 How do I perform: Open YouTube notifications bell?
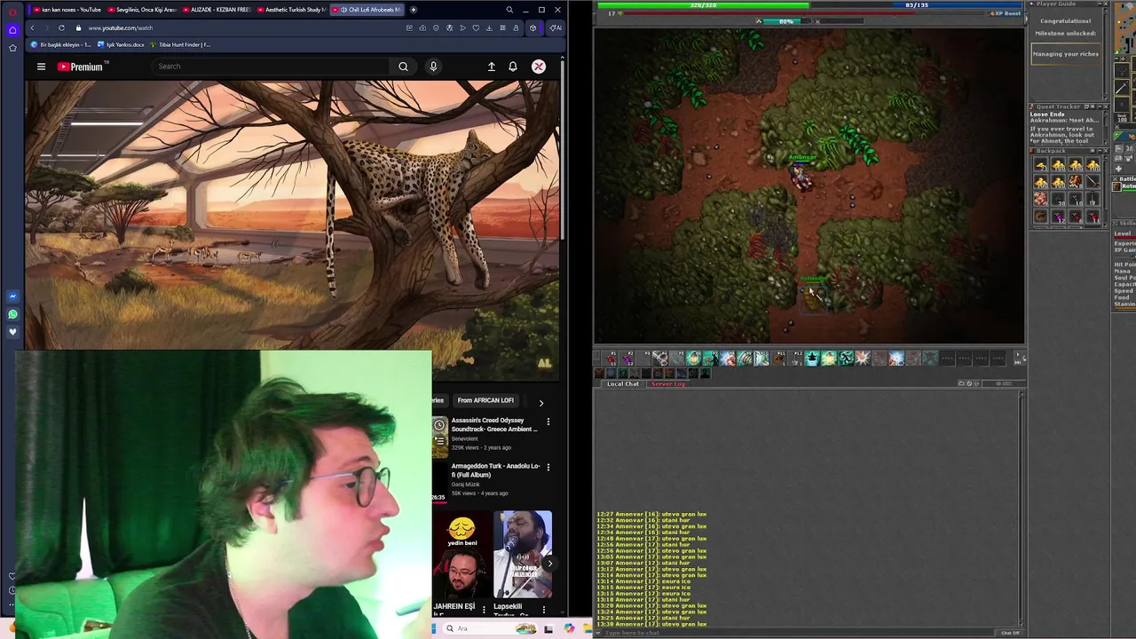pos(513,67)
